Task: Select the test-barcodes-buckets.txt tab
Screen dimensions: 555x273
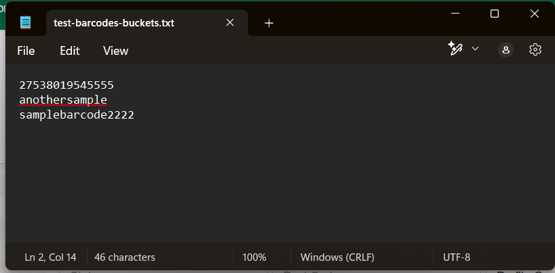Action: coord(114,22)
